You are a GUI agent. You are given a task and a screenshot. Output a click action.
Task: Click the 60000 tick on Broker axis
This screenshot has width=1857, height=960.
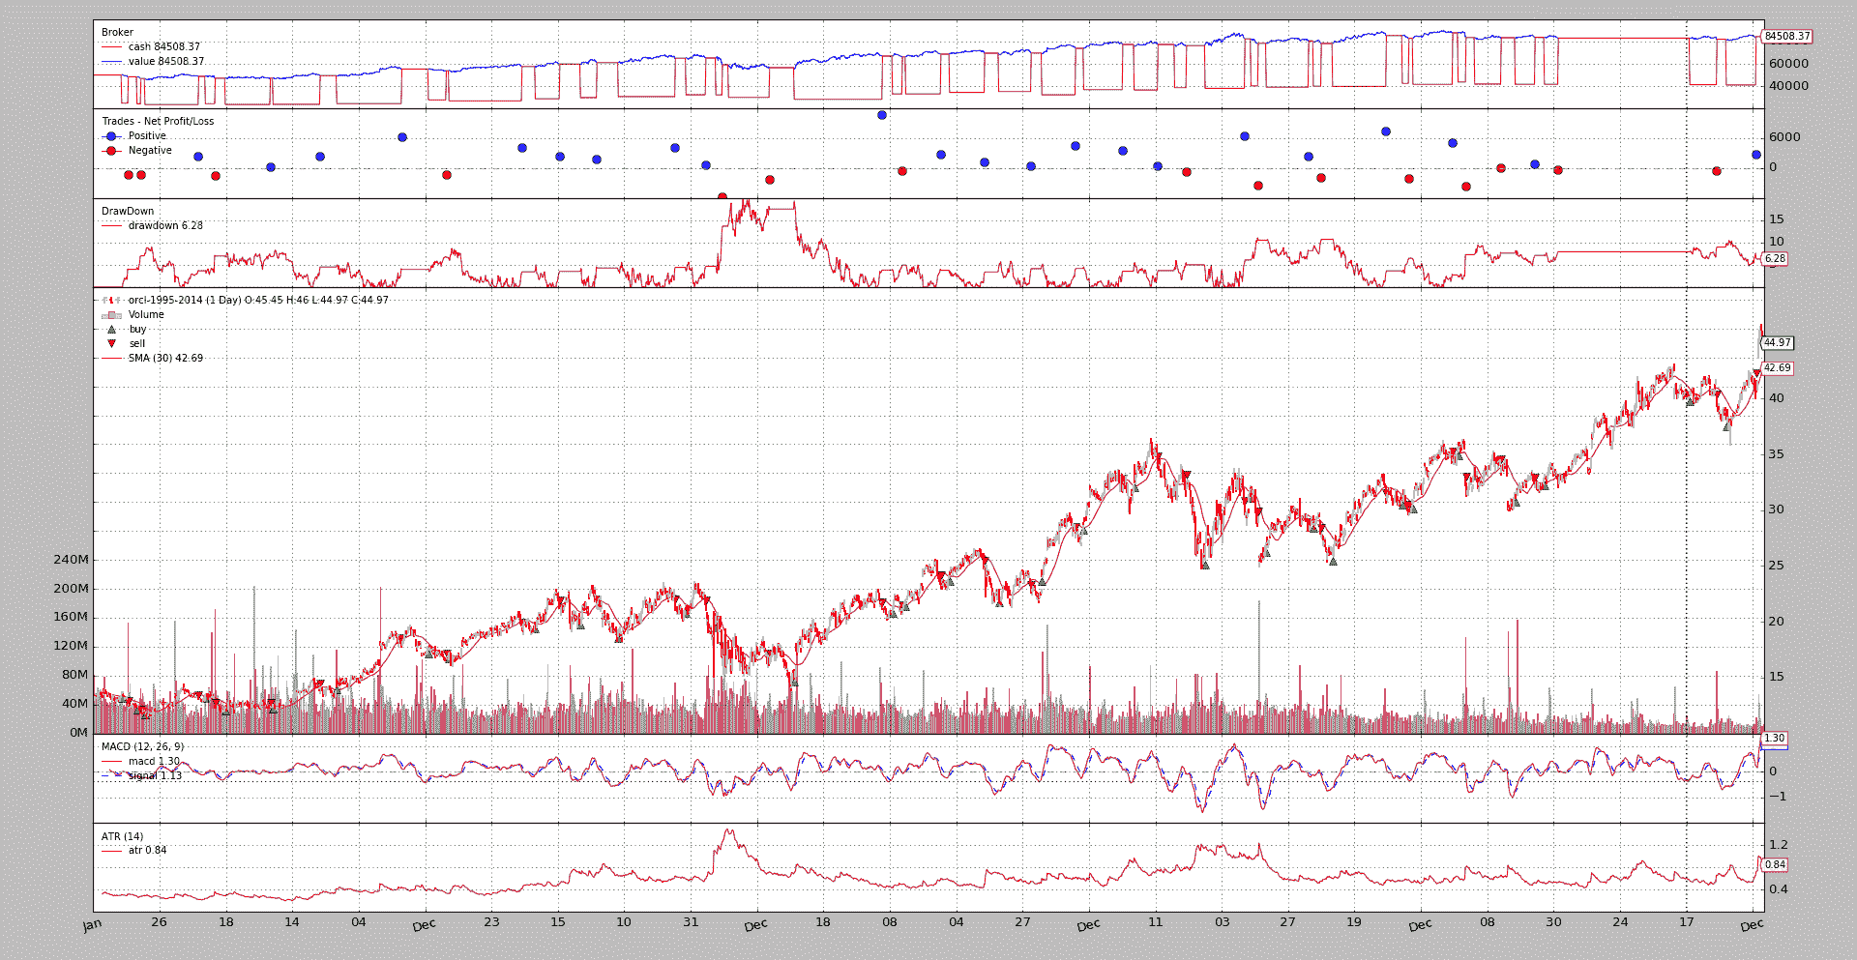pos(1788,63)
